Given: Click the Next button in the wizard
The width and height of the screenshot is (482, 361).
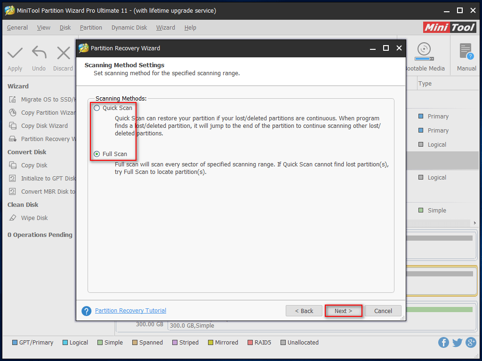Looking at the screenshot, I should click(343, 311).
